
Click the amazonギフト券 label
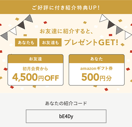click(x=96, y=68)
